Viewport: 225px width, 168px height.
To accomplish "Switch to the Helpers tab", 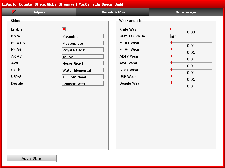I will pos(39,12).
